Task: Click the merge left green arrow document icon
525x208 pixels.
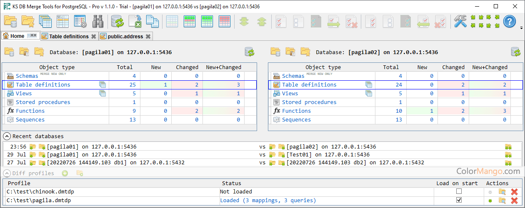Action: pos(424,21)
